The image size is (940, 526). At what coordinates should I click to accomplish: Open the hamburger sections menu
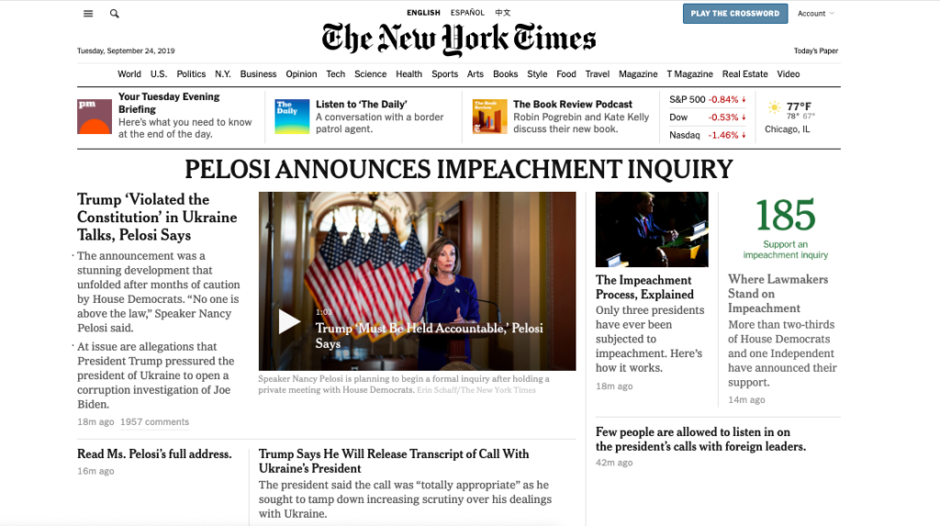coord(88,13)
